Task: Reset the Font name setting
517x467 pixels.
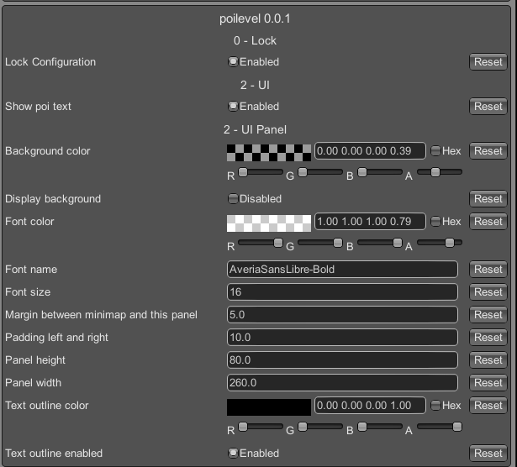Action: [488, 270]
